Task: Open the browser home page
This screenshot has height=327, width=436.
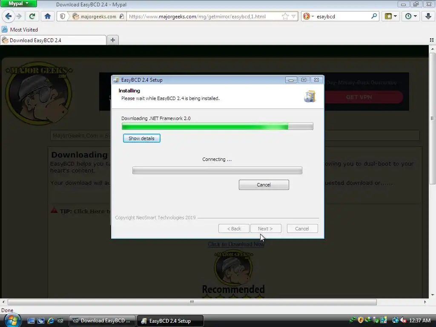Action: (x=48, y=17)
